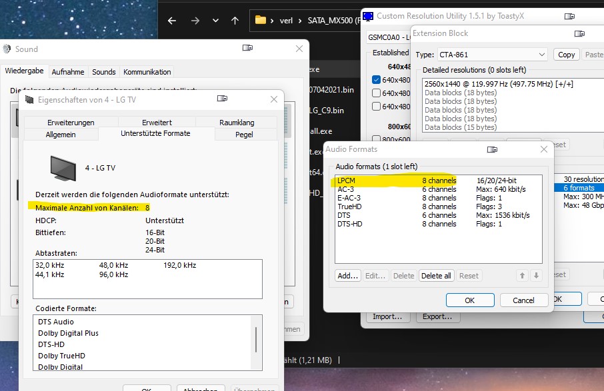Select the Unterstützte Formate tab
The width and height of the screenshot is (604, 391).
[x=155, y=133]
